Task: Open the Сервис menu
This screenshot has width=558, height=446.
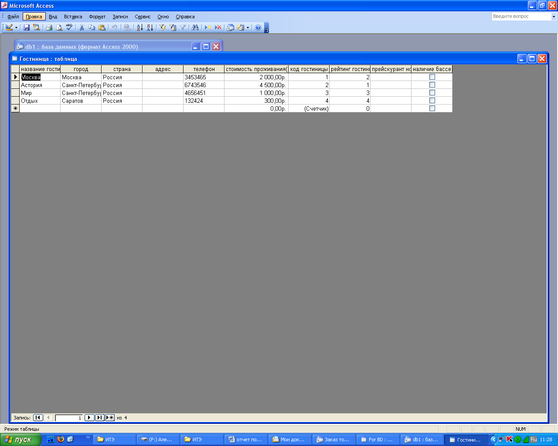Action: point(143,17)
